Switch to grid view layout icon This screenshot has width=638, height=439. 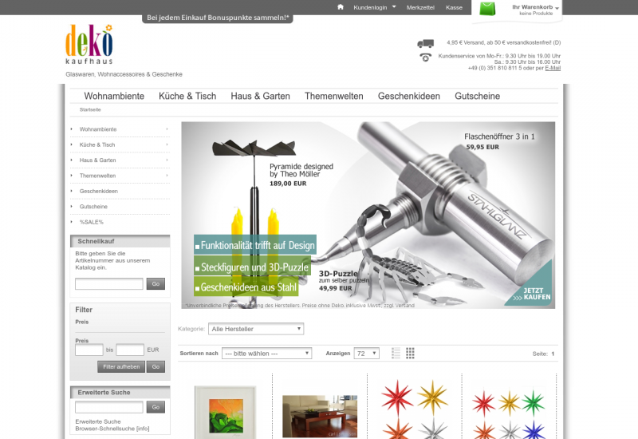(410, 353)
